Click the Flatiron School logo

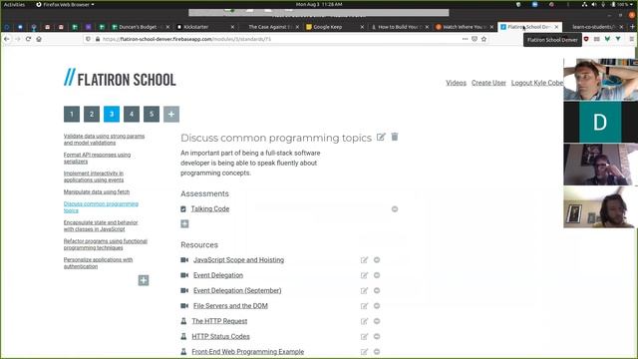tap(120, 78)
